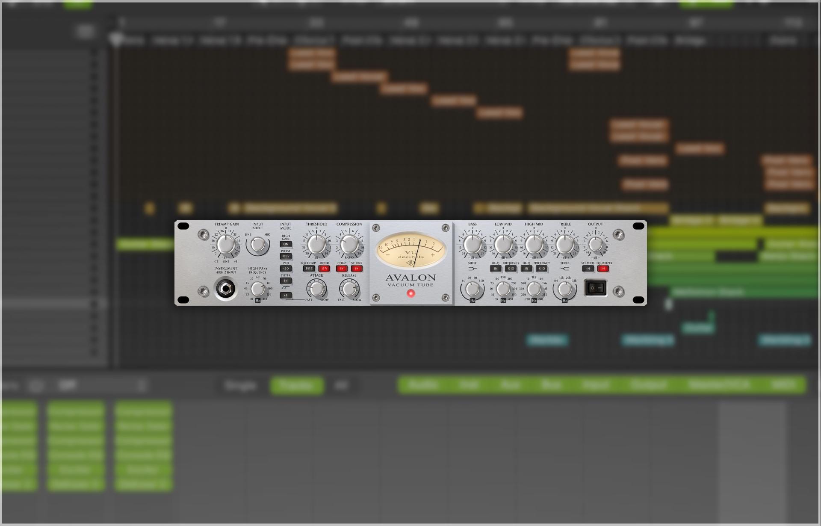Click the VU decibels meter
This screenshot has width=821, height=526.
[x=410, y=250]
